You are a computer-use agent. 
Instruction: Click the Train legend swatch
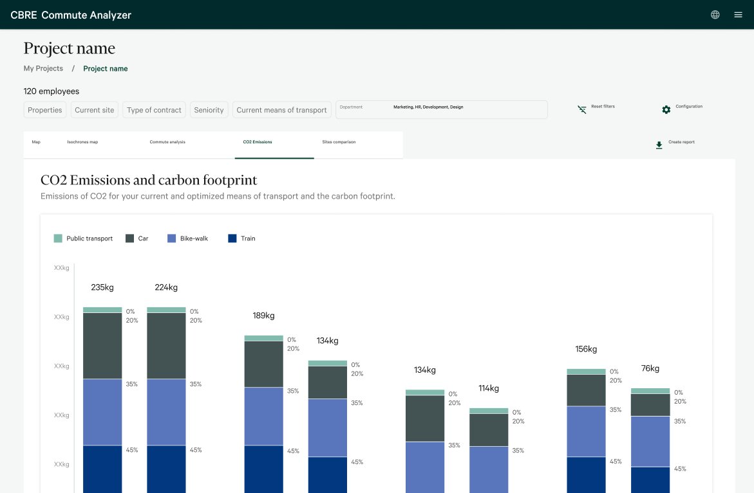coord(232,238)
